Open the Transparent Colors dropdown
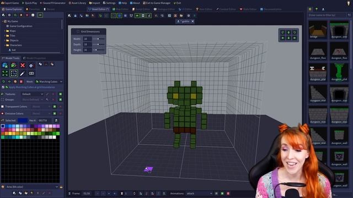The width and height of the screenshot is (353, 198). tap(41, 107)
